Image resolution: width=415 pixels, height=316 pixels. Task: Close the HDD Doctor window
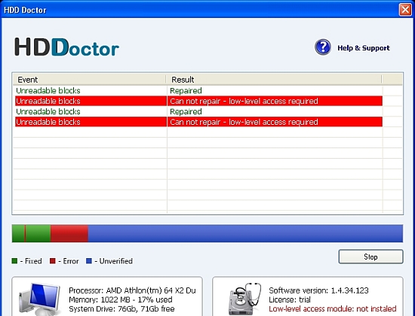pos(405,10)
